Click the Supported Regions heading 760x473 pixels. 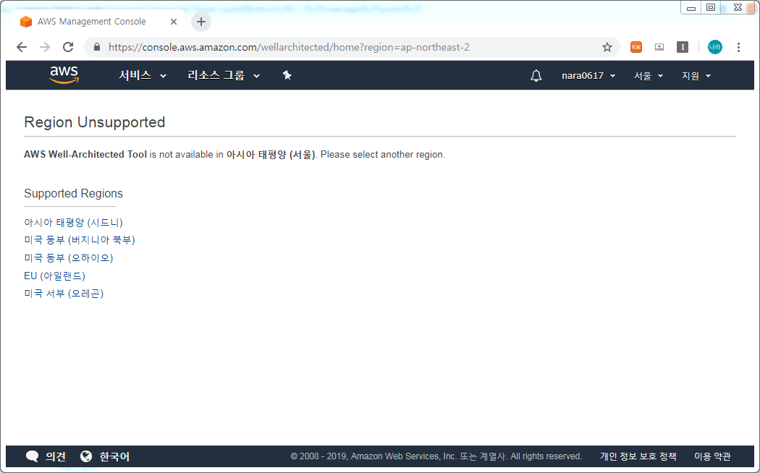click(x=73, y=193)
